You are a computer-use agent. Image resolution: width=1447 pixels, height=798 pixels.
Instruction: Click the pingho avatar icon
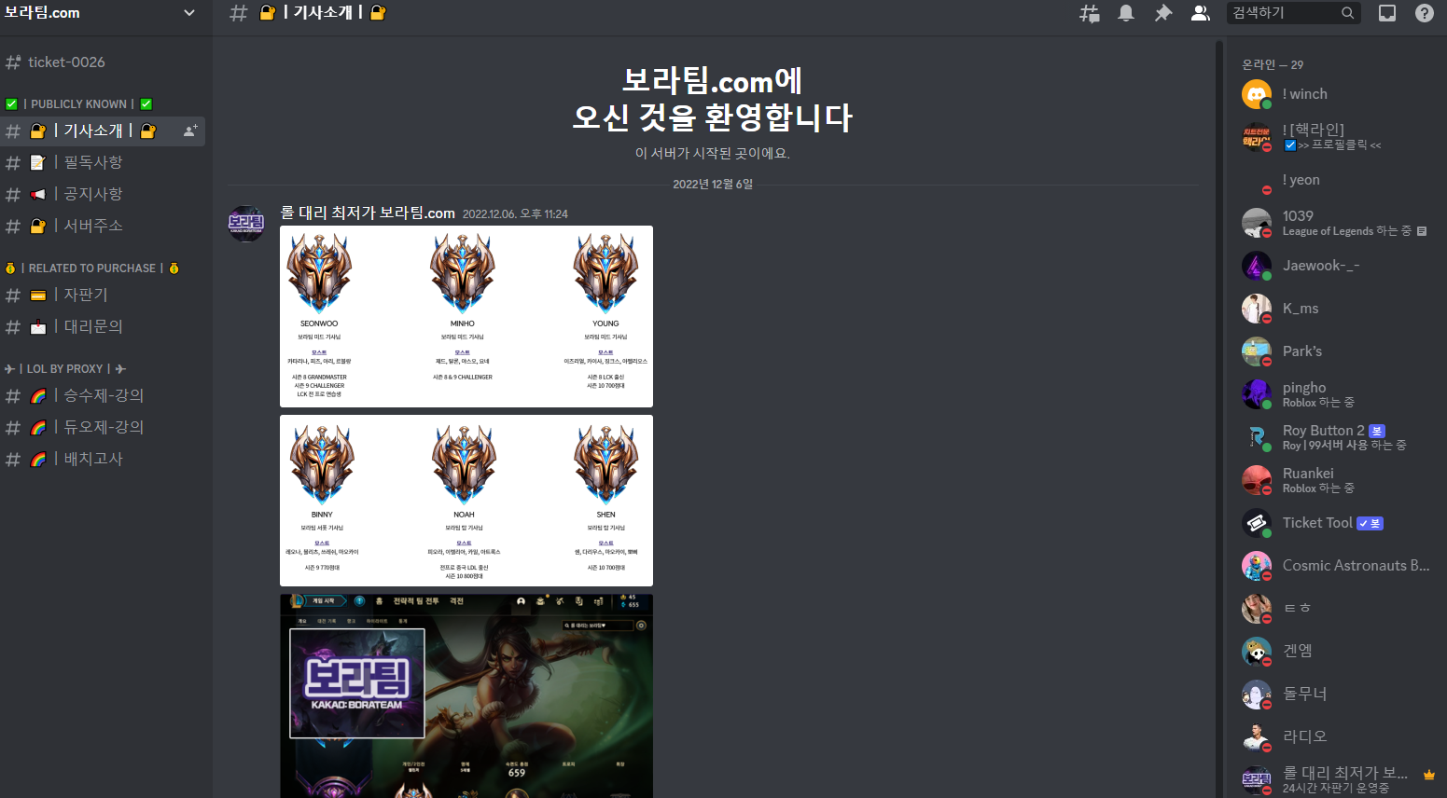(1257, 394)
